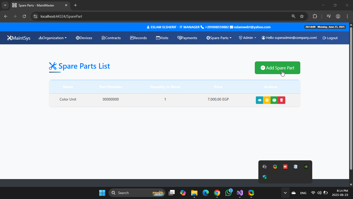This screenshot has height=199, width=353.
Task: Open the Visits page
Action: point(162,38)
